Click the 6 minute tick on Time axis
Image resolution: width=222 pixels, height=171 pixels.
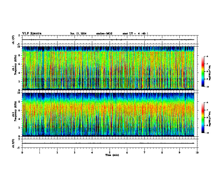click(127, 153)
